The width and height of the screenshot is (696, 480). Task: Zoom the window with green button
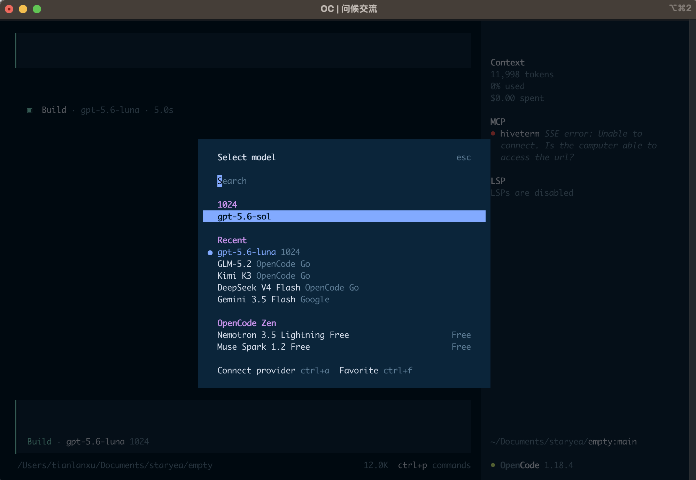pos(37,9)
